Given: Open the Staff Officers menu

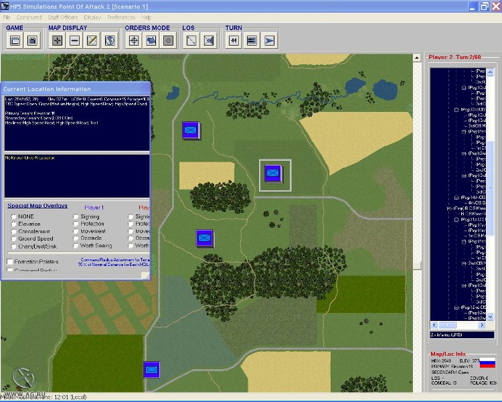Looking at the screenshot, I should tap(63, 17).
